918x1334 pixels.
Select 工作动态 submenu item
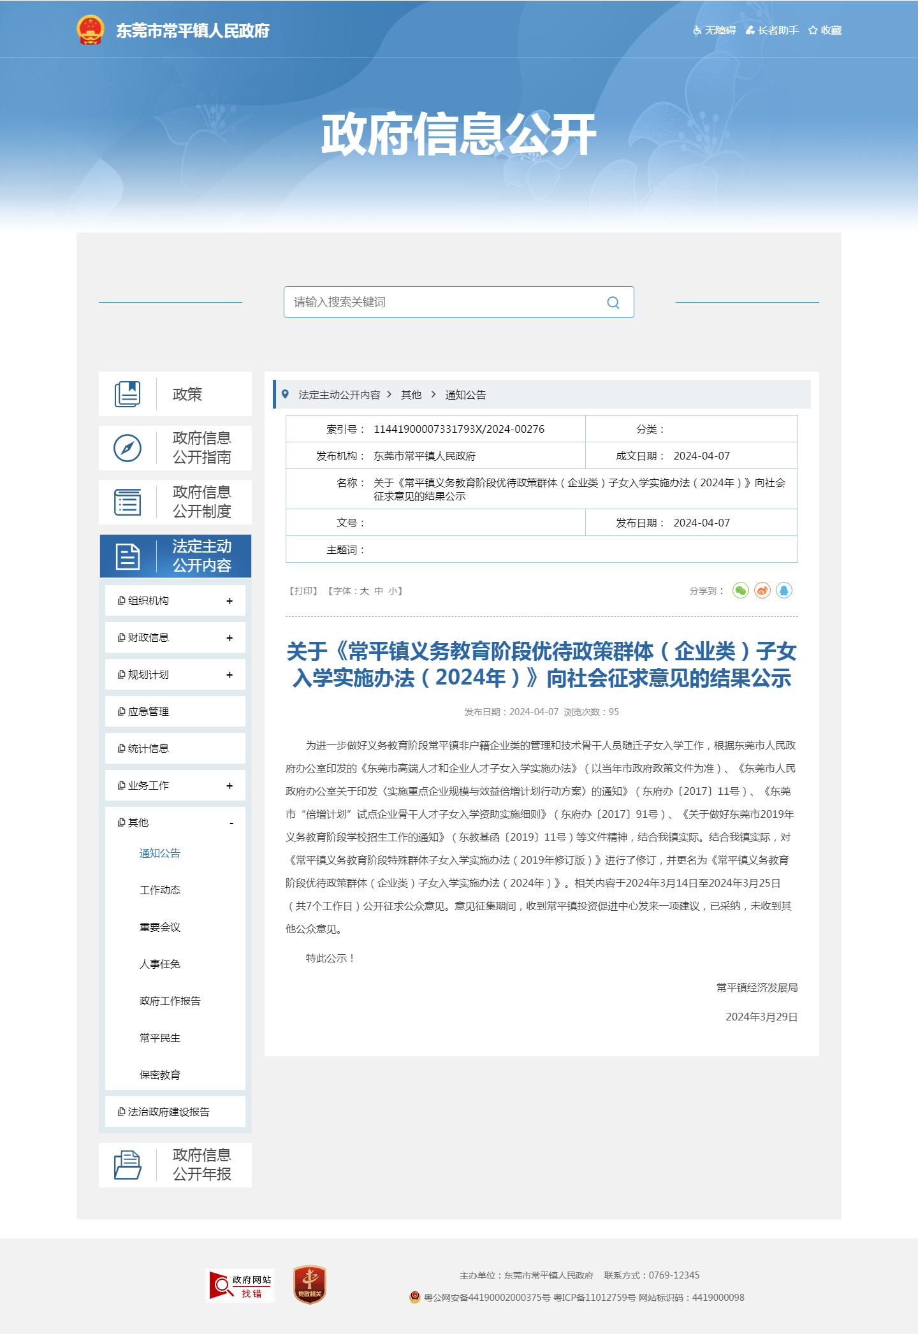pyautogui.click(x=160, y=890)
